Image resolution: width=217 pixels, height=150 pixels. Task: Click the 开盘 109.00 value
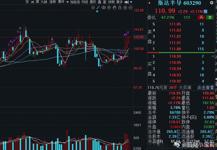208,93
